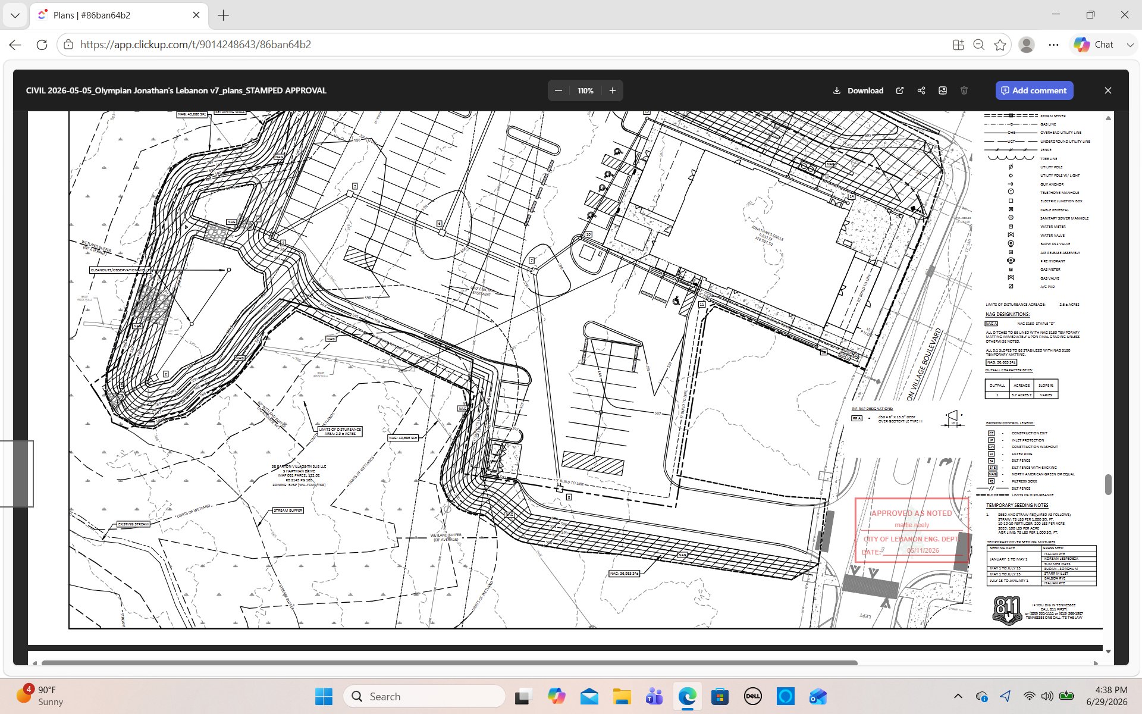The height and width of the screenshot is (714, 1142).
Task: Click the viewer's vertical scrollbar thumb
Action: tap(1108, 484)
